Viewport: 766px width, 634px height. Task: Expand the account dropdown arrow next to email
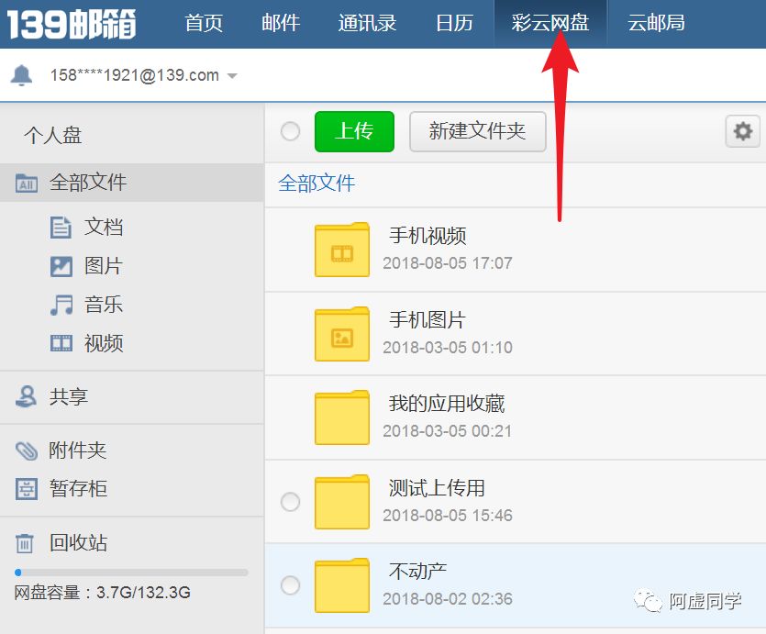[x=232, y=76]
